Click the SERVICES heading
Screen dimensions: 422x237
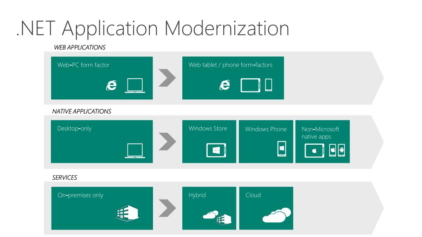[65, 178]
